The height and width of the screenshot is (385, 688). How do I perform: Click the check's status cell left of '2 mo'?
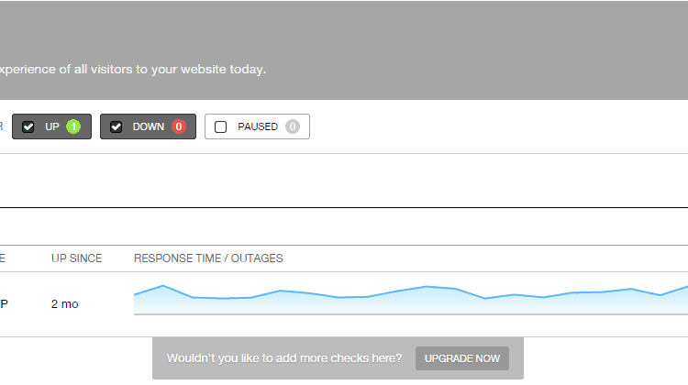[4, 304]
